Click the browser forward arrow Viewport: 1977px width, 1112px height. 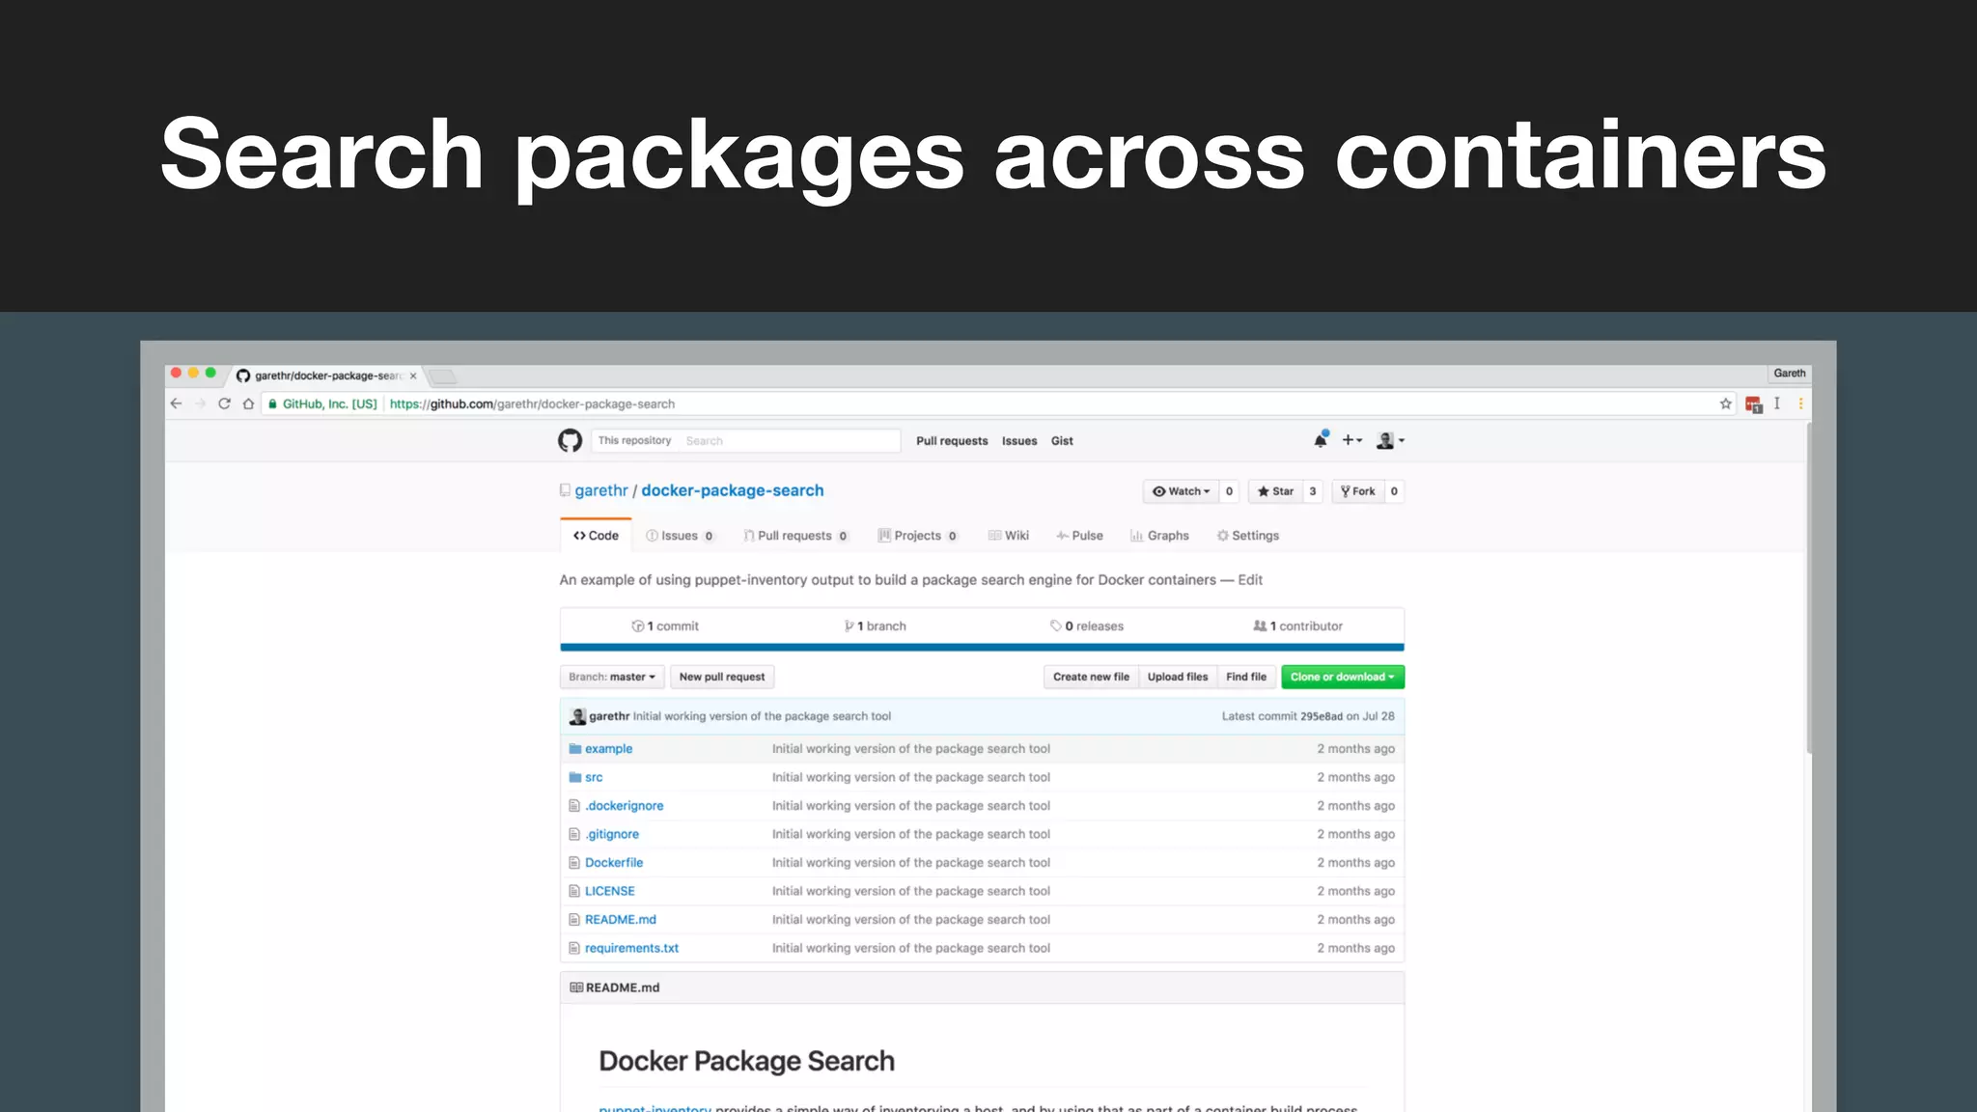(x=200, y=403)
